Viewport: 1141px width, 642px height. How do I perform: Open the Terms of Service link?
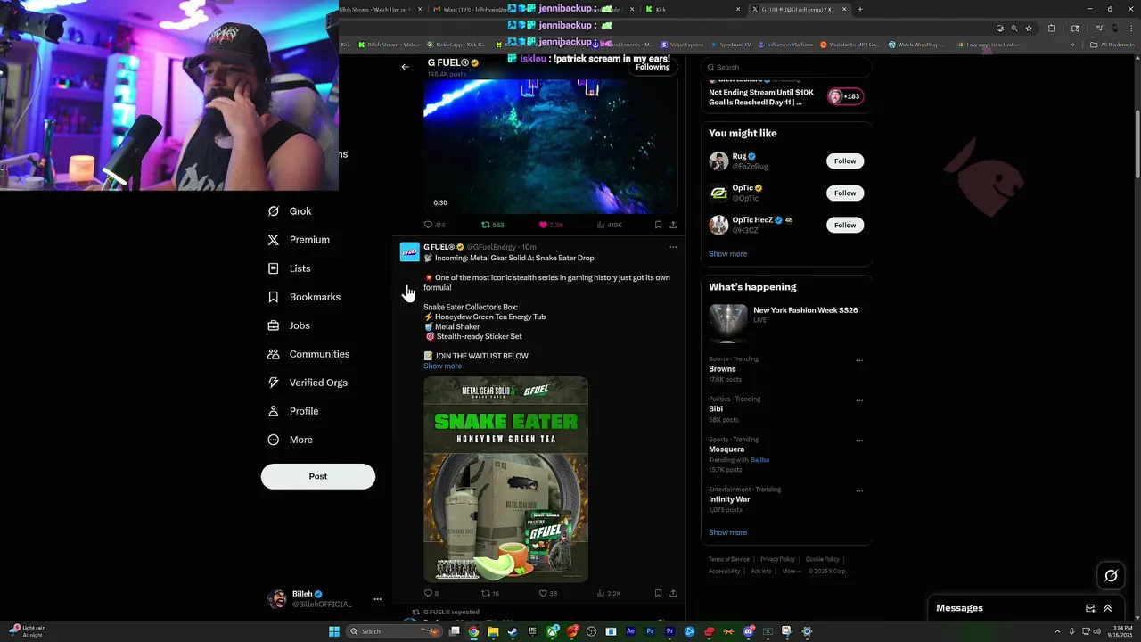click(729, 560)
